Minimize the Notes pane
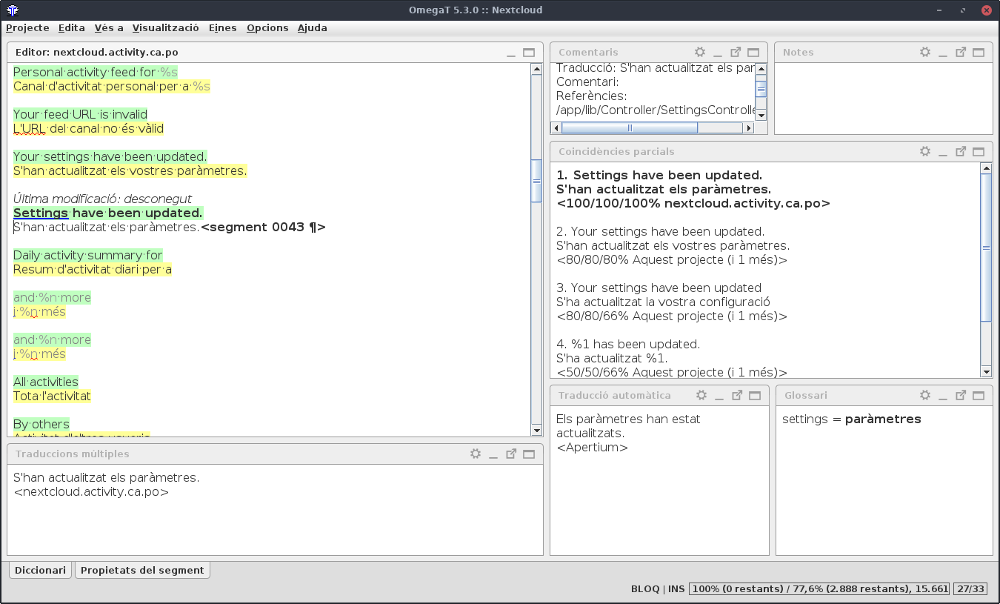The image size is (1000, 604). coord(943,53)
